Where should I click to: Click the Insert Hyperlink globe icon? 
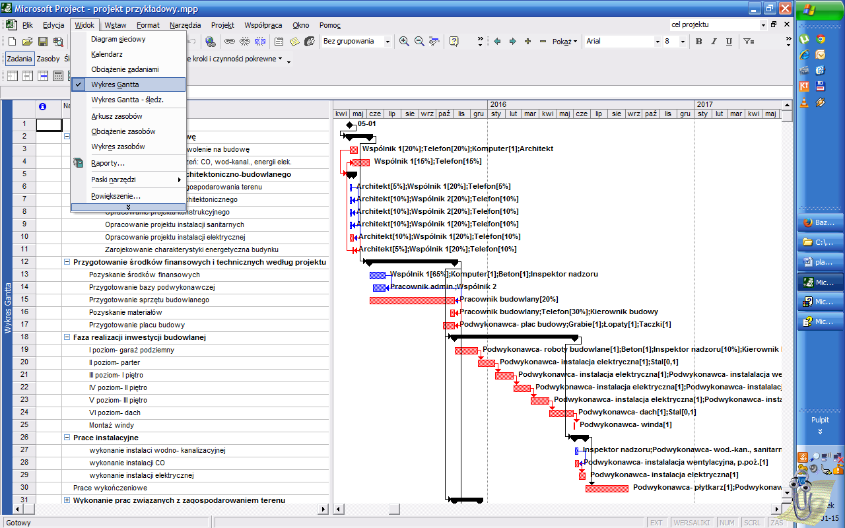[211, 42]
